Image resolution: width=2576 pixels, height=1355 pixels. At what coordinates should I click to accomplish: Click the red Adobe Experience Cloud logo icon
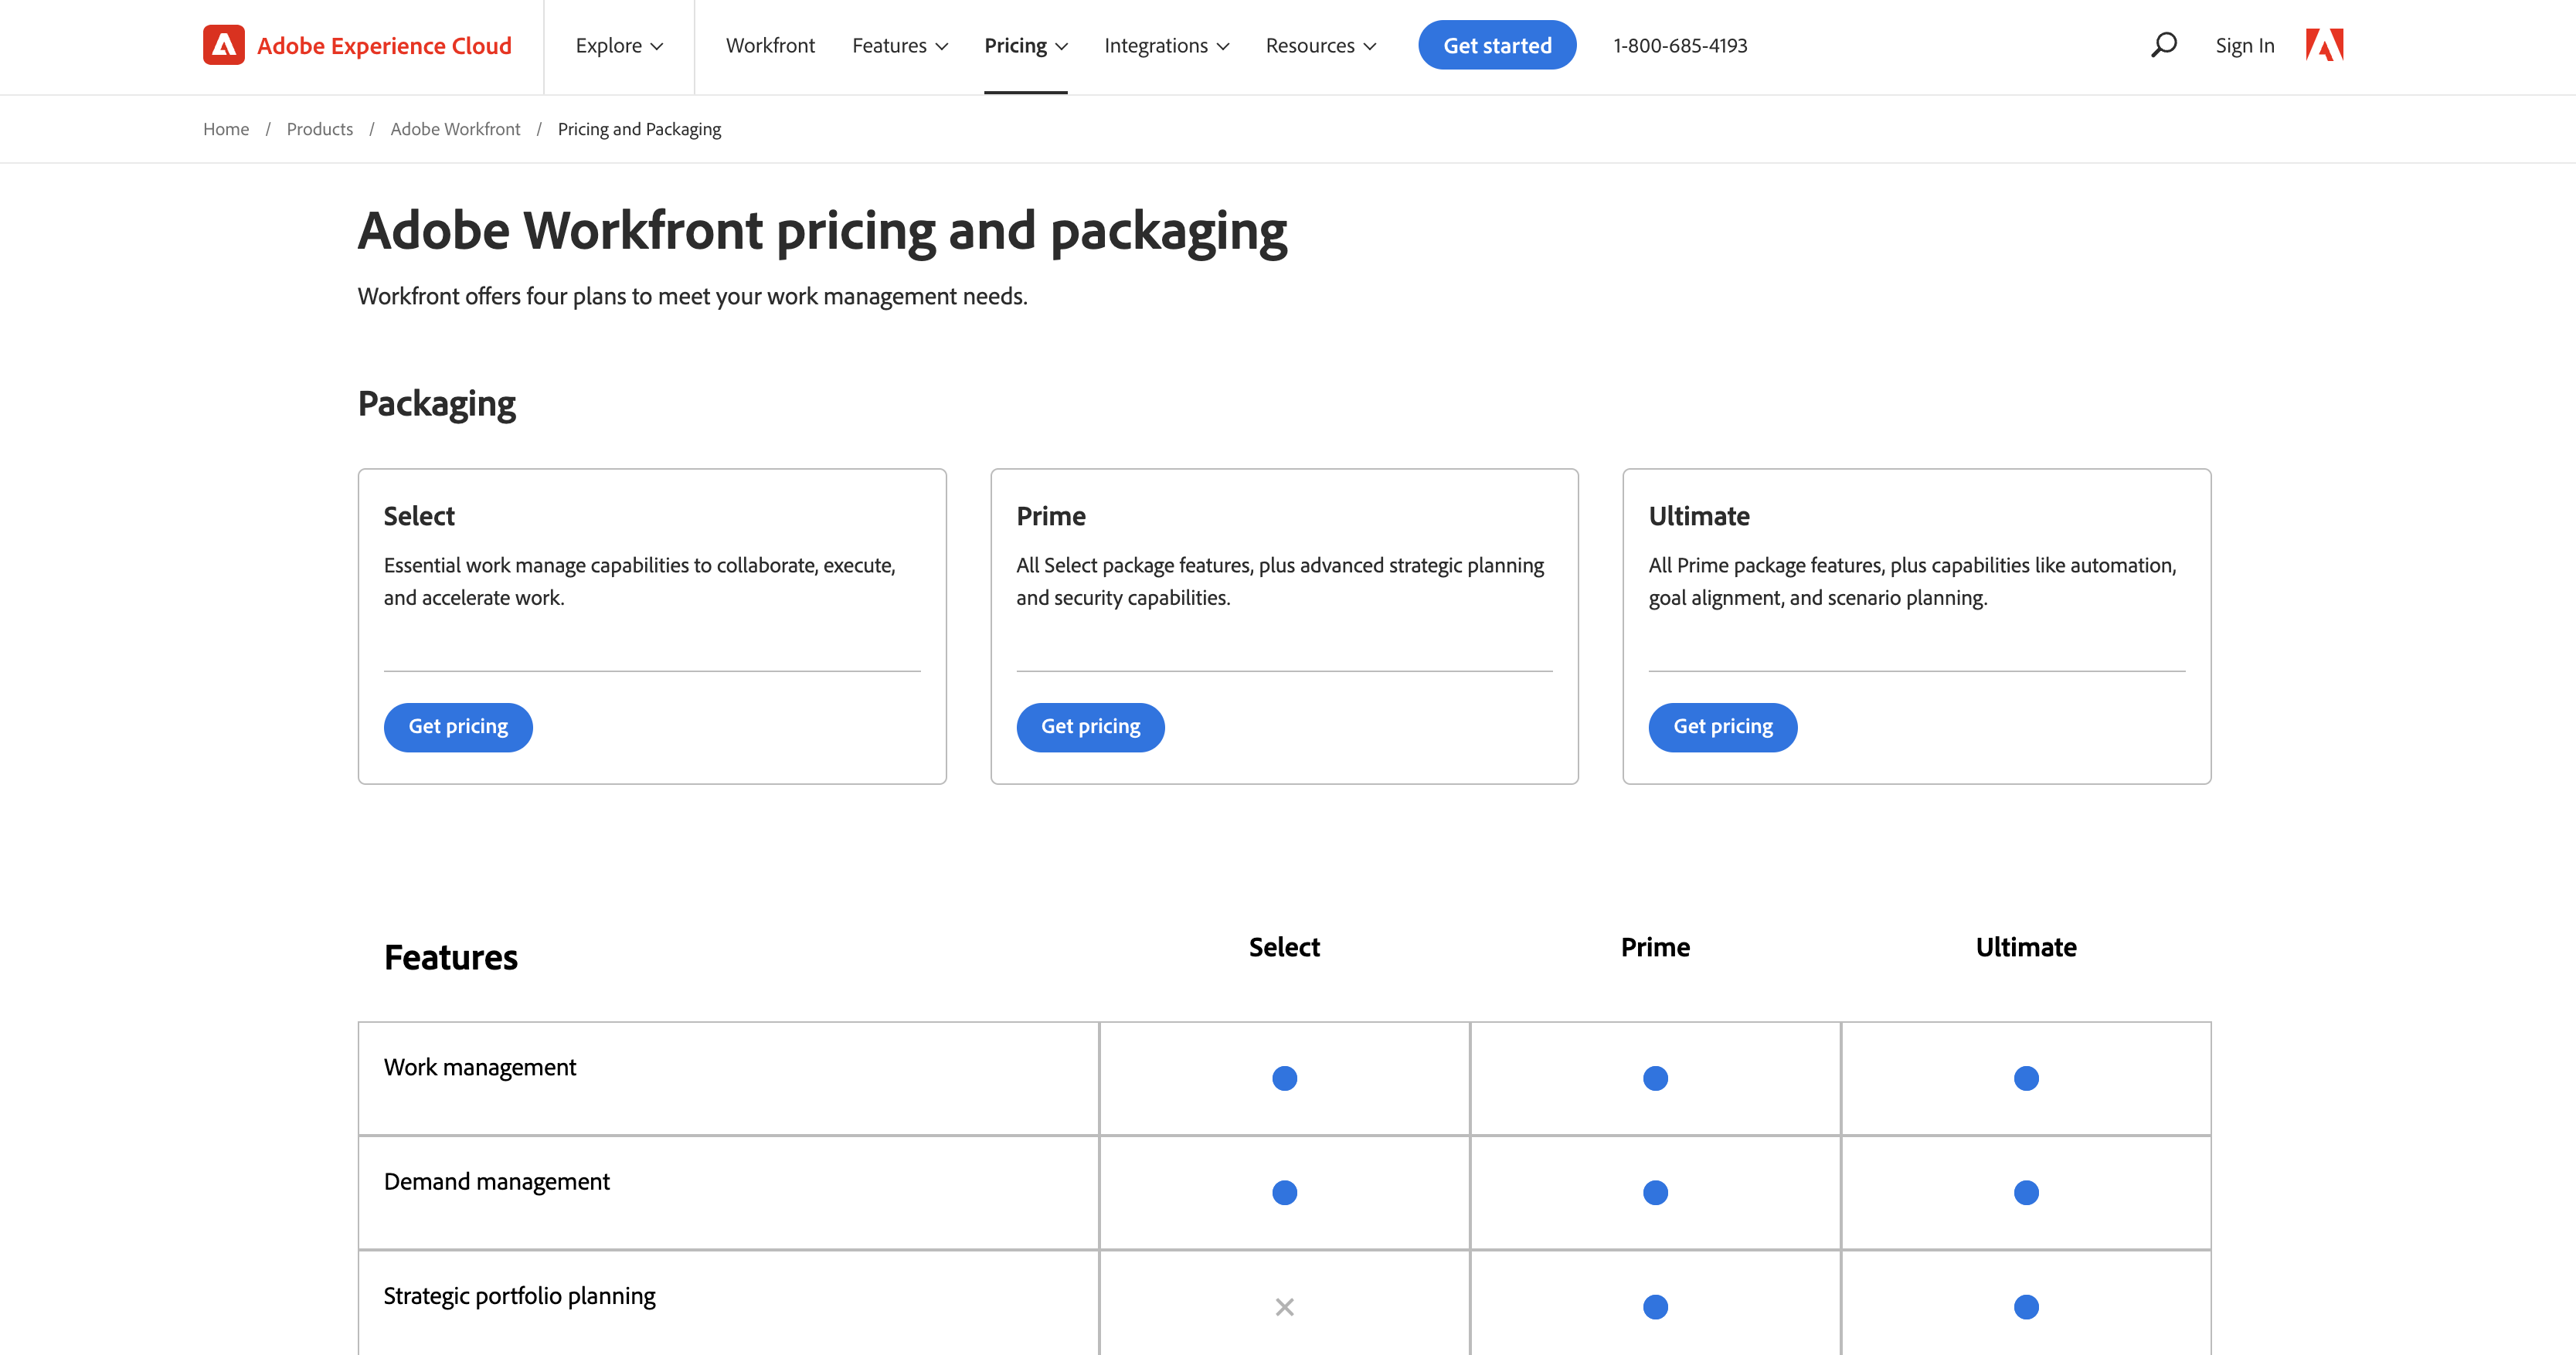coord(223,45)
